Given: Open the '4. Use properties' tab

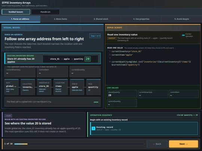Looking at the screenshot, I should pos(141,19).
